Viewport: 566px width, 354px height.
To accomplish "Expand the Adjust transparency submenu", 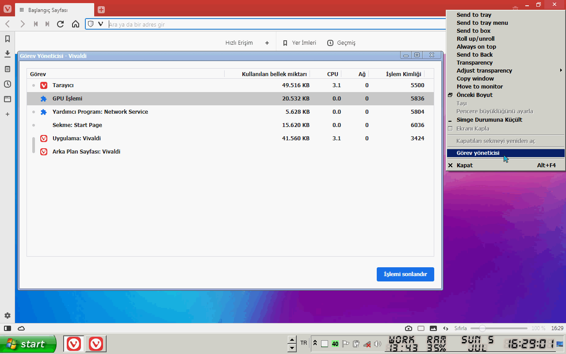I will point(505,71).
